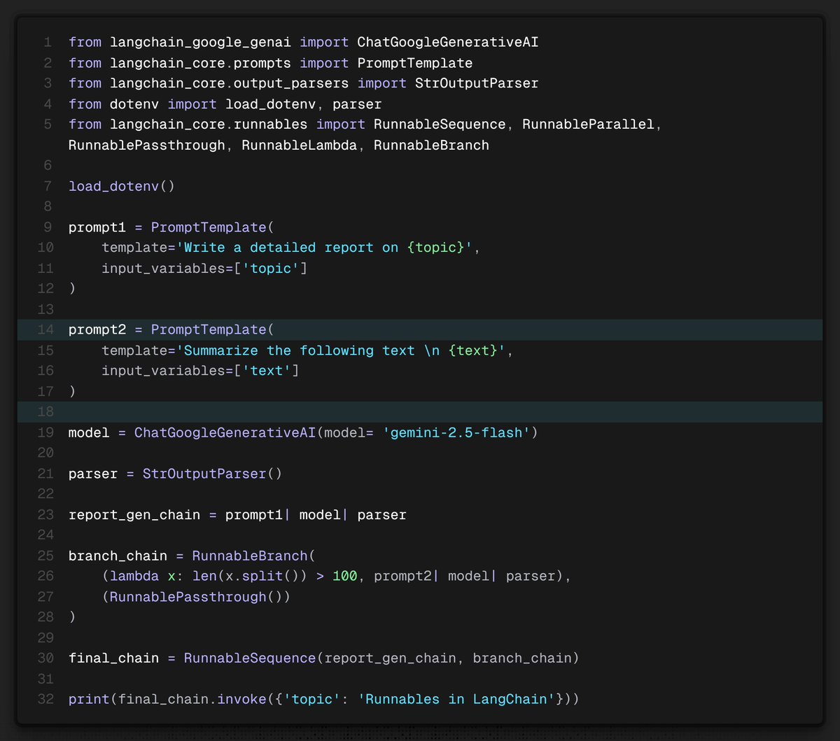Click line number 18 in the gutter
840x741 pixels.
coord(45,412)
